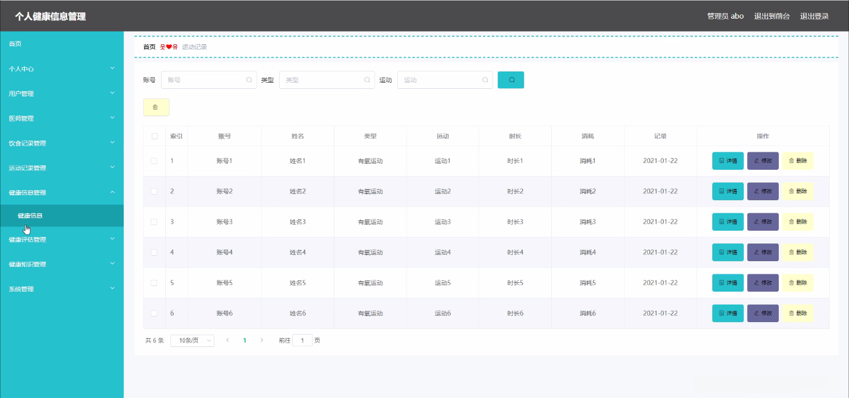Delete row 账号6 with 删除 button
Screen dimensions: 849x398
[797, 313]
